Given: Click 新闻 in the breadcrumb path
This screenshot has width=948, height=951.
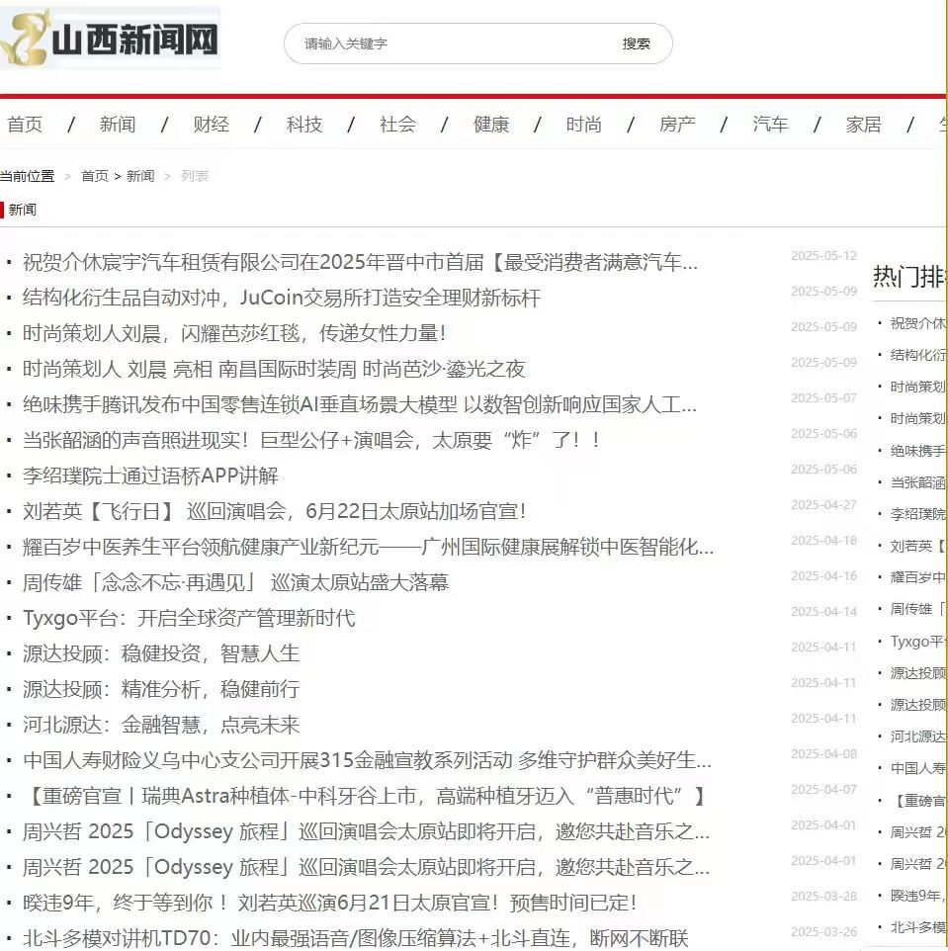Looking at the screenshot, I should (140, 176).
